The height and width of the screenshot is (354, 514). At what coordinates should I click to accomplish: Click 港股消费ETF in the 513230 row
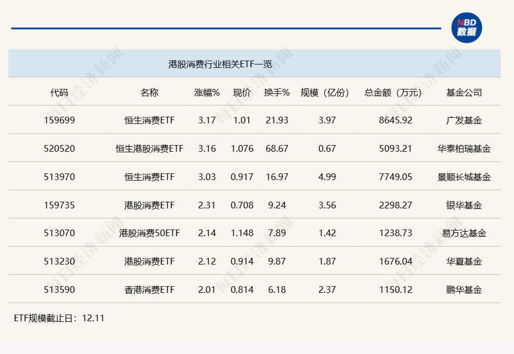[149, 261]
